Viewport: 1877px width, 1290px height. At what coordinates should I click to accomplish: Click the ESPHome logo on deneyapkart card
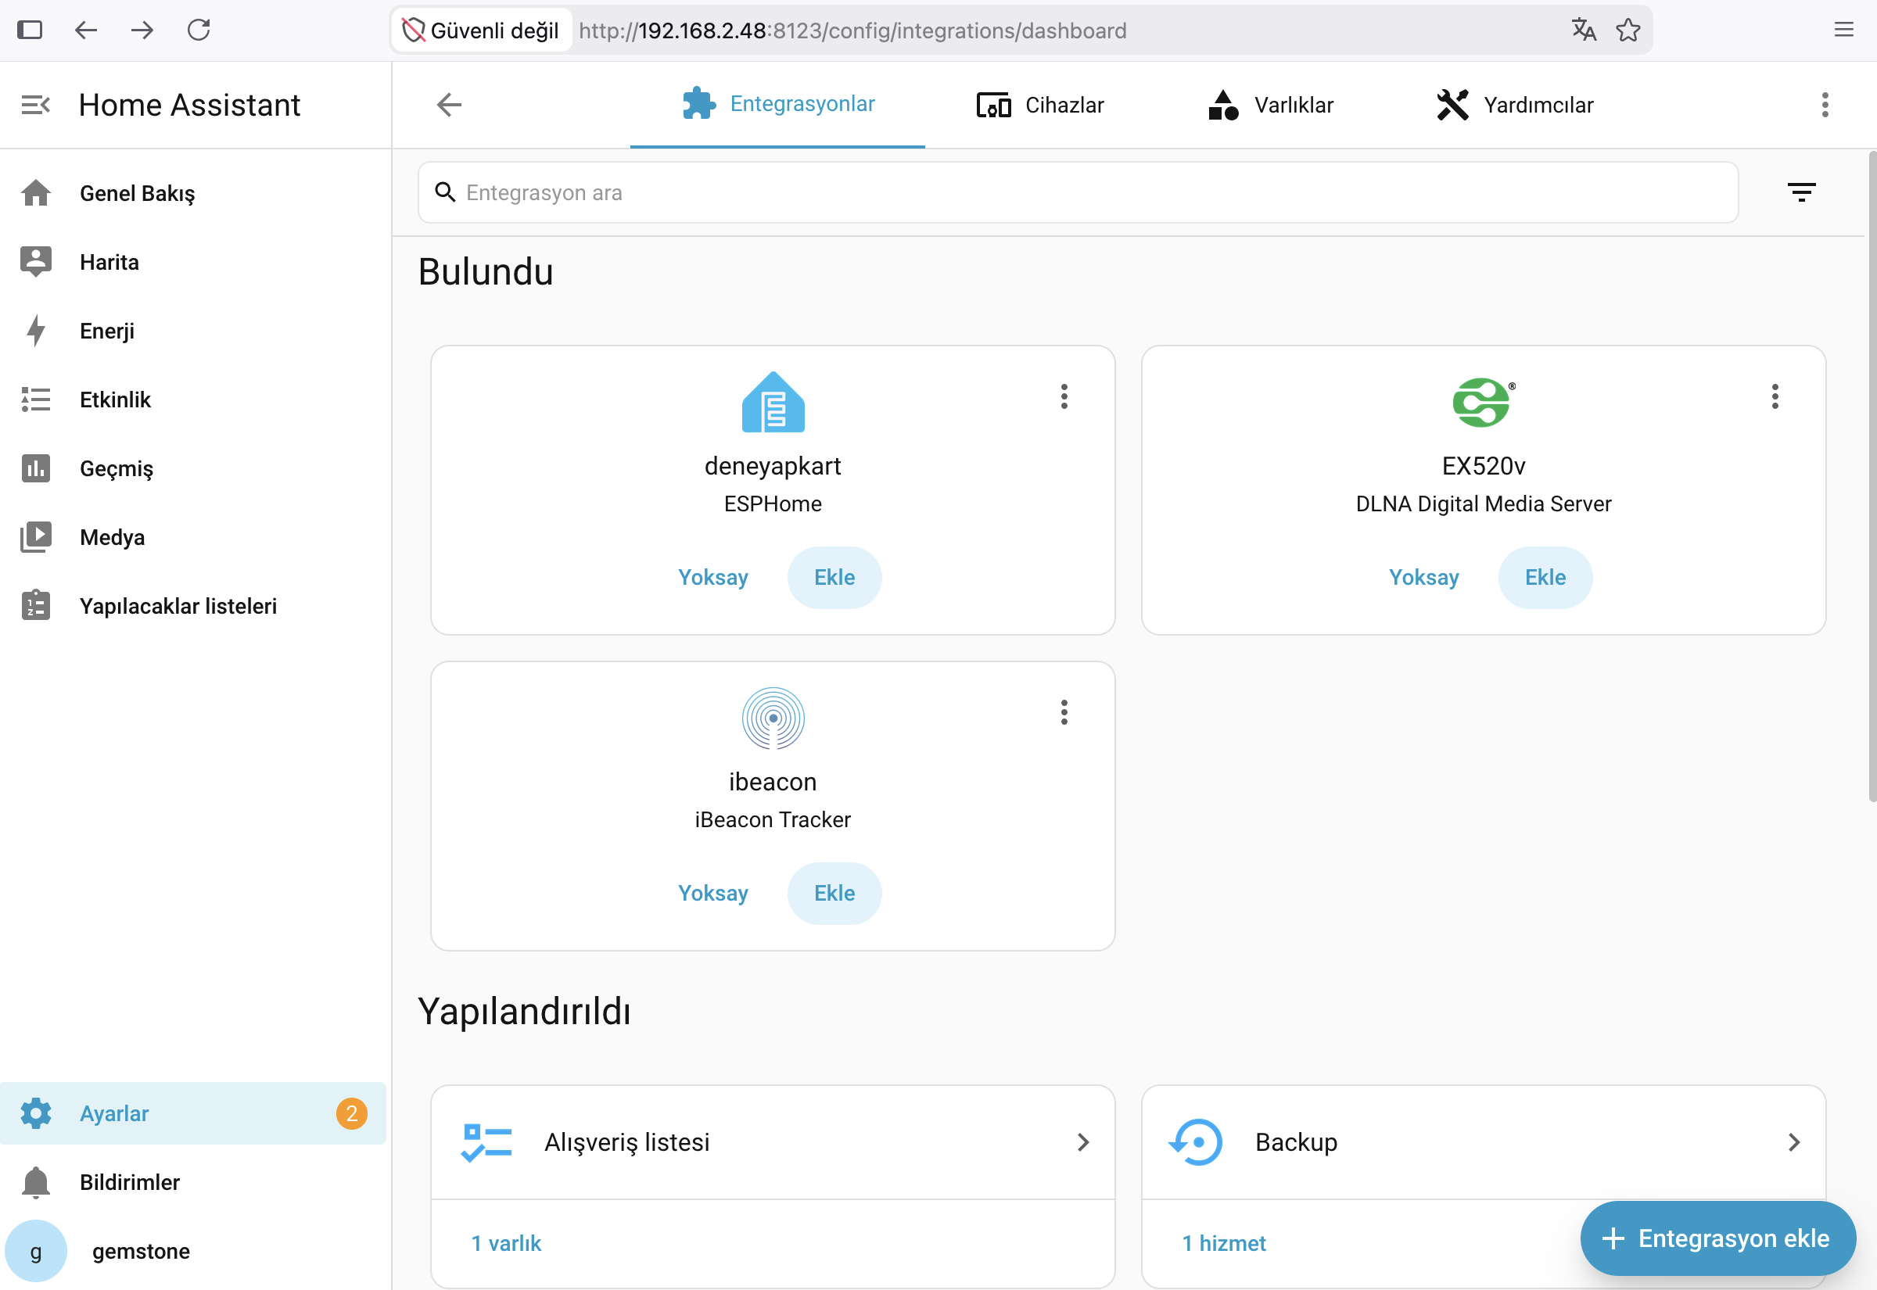point(773,403)
